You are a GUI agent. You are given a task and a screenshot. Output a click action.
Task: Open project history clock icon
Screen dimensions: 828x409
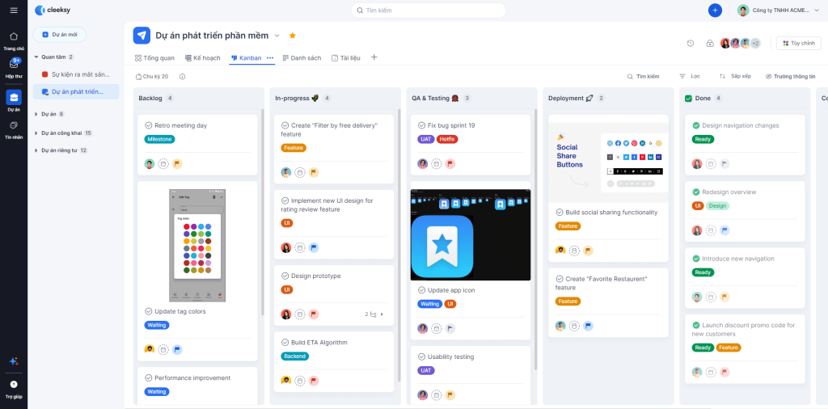pos(691,44)
